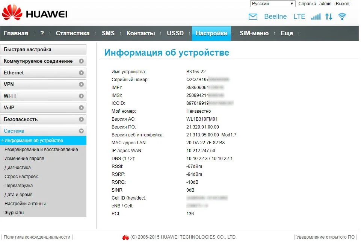The width and height of the screenshot is (361, 245).
Task: Click the footer Huawei flower logo
Action: pos(125,237)
